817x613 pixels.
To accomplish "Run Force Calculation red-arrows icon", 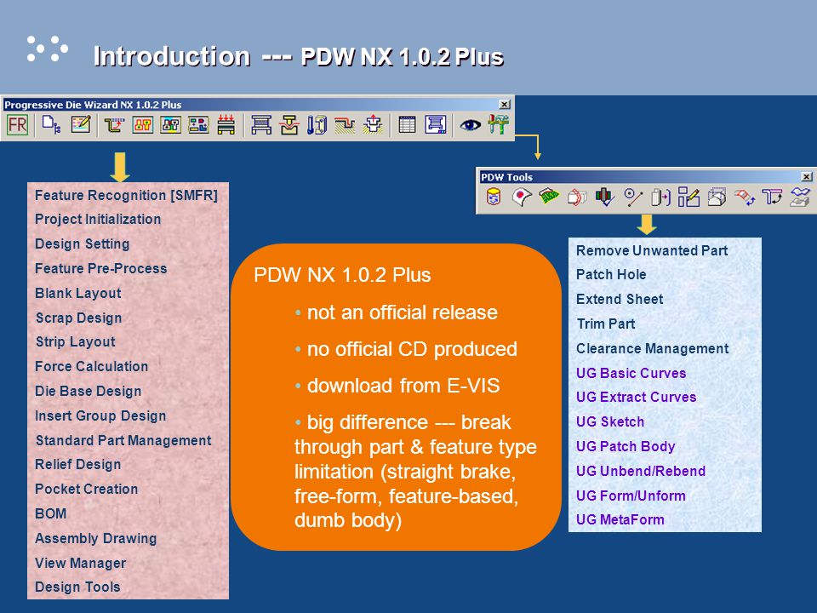I will click(226, 125).
